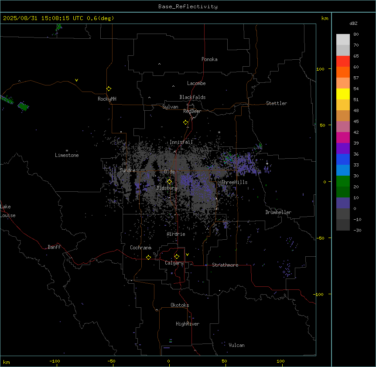Click the yellow v marker northwest of RockyMH

pos(76,80)
